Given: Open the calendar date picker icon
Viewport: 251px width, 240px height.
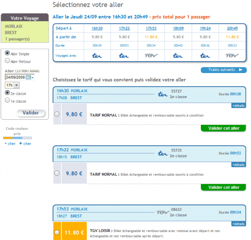Looking at the screenshot, I should [28, 77].
